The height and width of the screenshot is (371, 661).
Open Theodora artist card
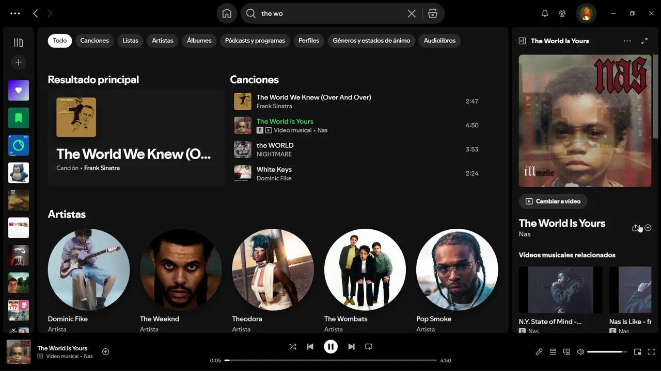[273, 281]
